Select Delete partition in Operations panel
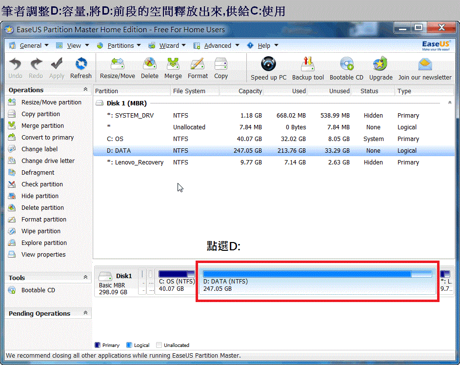The width and height of the screenshot is (460, 365). tap(36, 208)
